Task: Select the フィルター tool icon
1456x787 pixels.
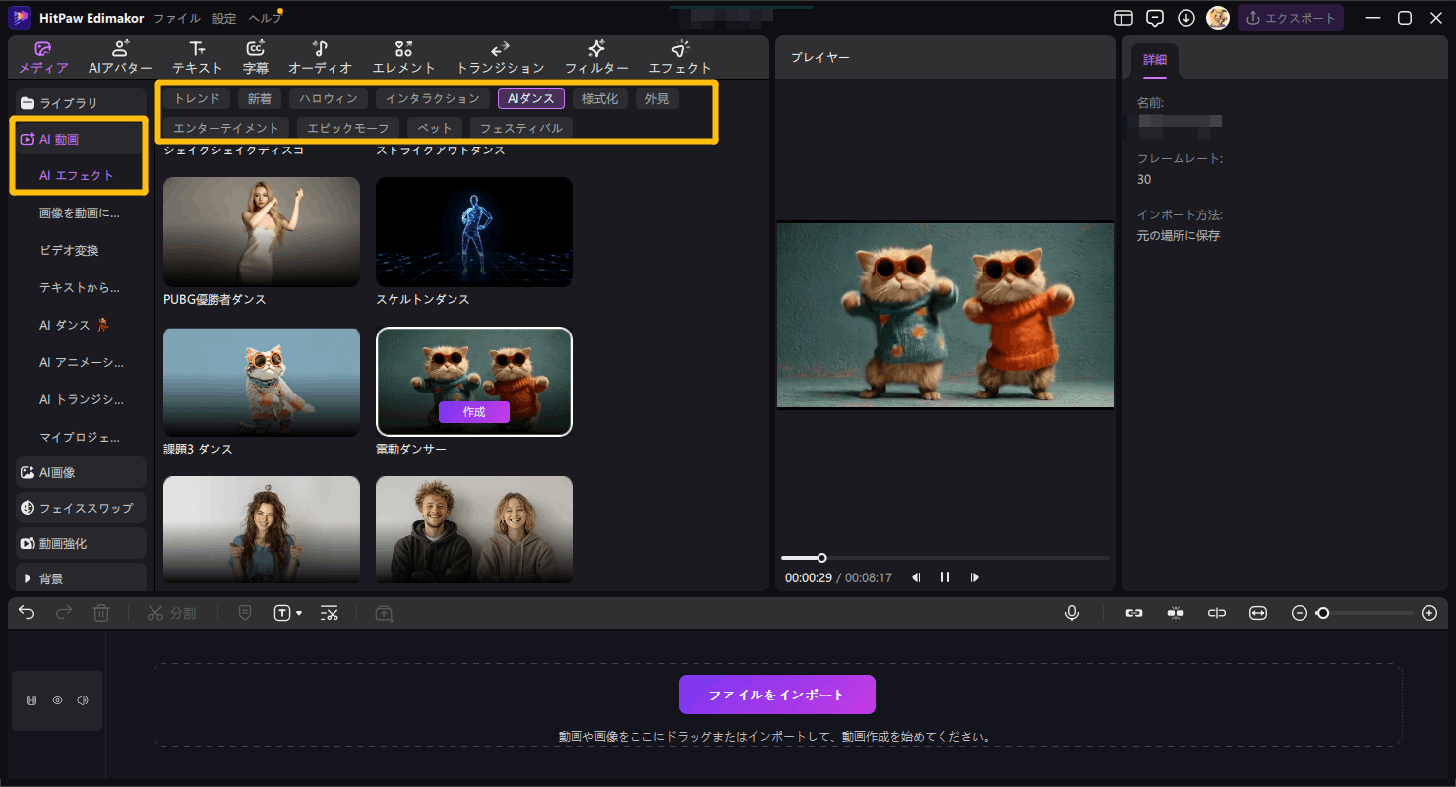Action: tap(596, 57)
